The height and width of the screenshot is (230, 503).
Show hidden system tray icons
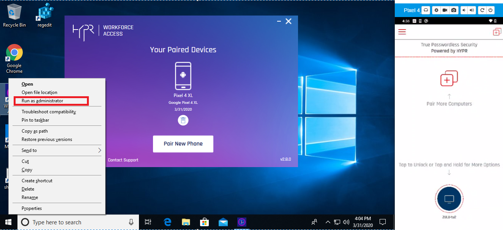tap(328, 222)
